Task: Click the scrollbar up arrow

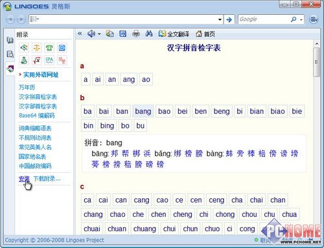Action: point(317,44)
